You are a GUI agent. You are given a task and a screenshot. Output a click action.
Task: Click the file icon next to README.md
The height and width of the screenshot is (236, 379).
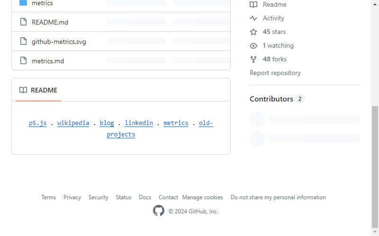[23, 22]
